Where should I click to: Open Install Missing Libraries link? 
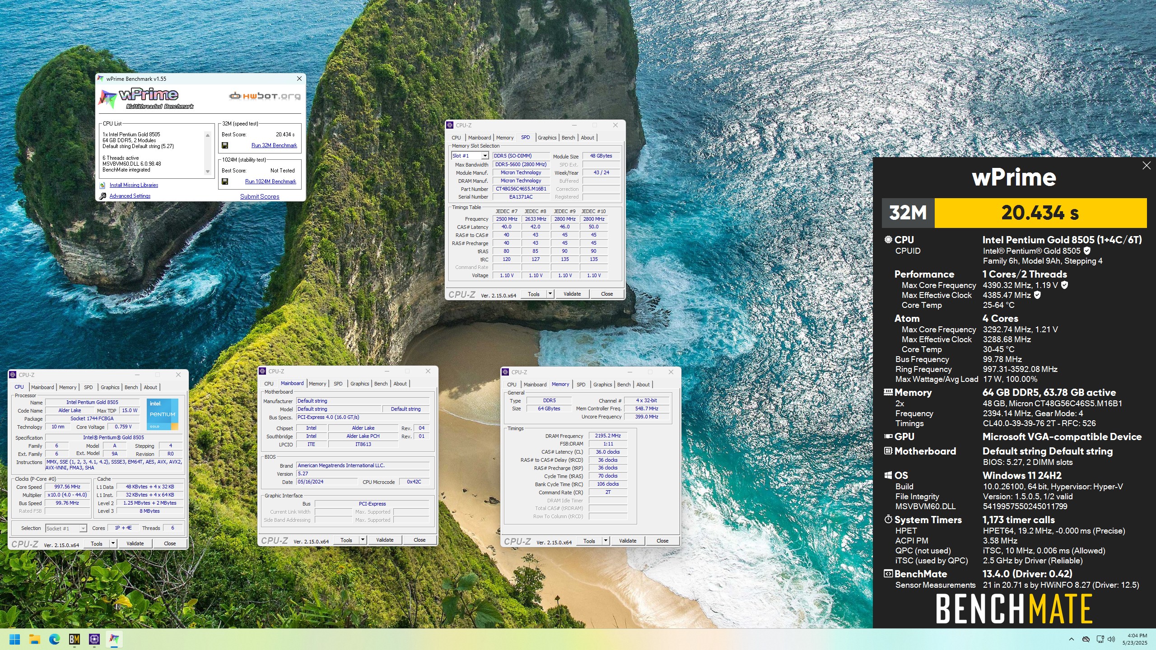click(x=134, y=185)
